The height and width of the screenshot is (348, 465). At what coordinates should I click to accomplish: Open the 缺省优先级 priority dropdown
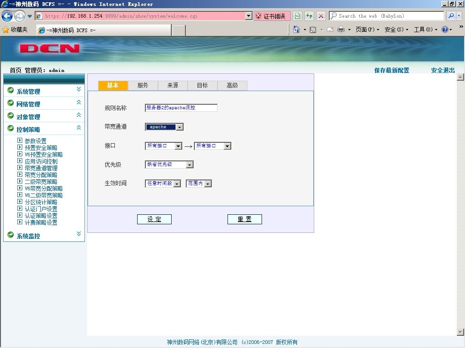pos(169,164)
